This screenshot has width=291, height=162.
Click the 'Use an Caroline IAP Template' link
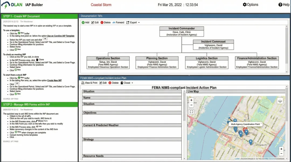[61, 36]
